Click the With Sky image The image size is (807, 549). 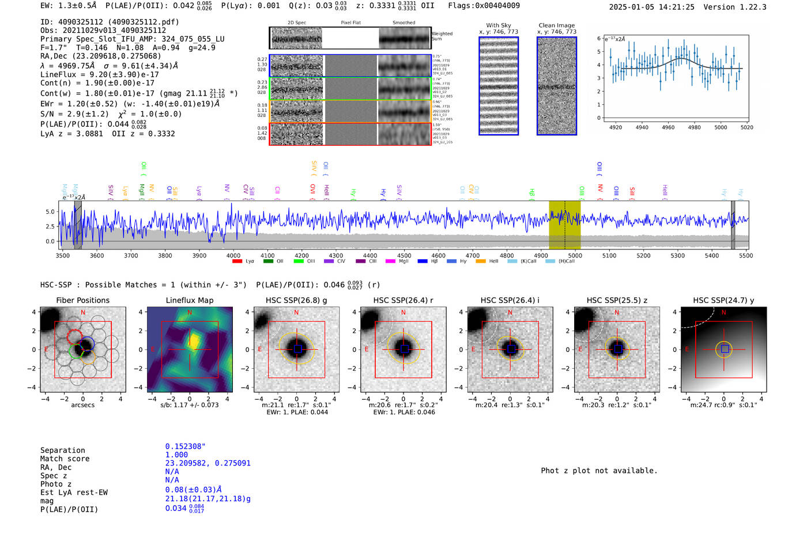(499, 86)
